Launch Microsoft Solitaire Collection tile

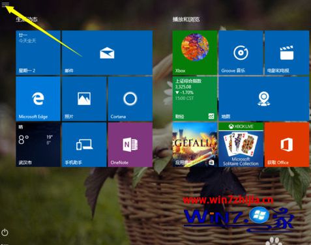pos(241,145)
